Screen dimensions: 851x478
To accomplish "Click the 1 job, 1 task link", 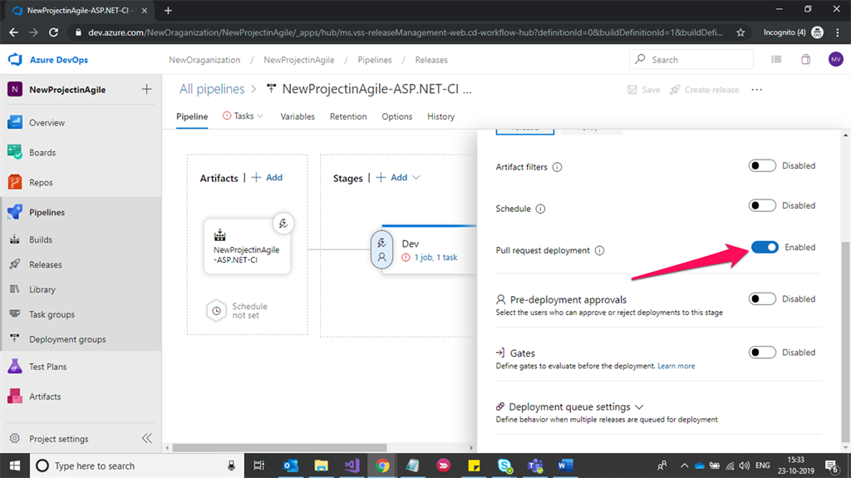I will 435,258.
